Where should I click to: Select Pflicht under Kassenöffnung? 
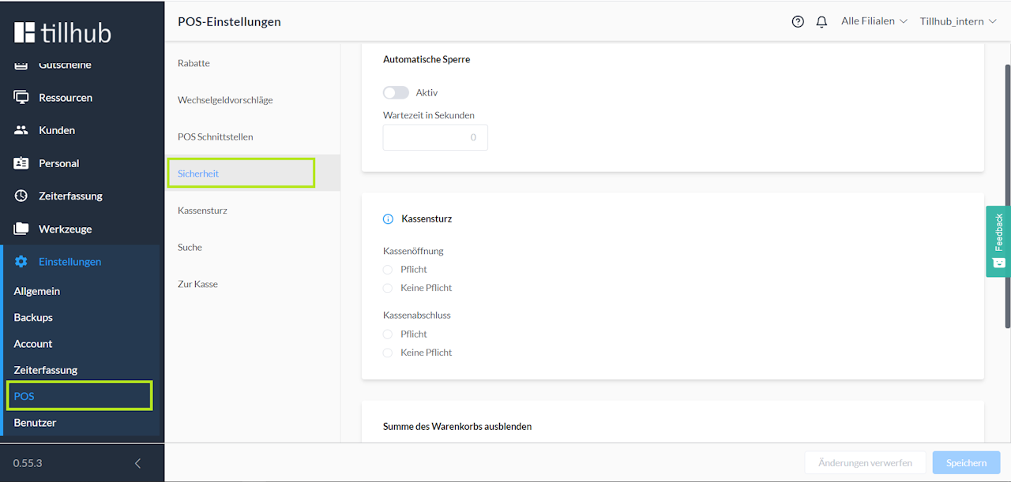pyautogui.click(x=388, y=270)
